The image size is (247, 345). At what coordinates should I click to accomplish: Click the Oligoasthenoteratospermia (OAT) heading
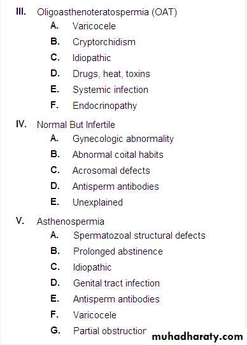tap(107, 12)
